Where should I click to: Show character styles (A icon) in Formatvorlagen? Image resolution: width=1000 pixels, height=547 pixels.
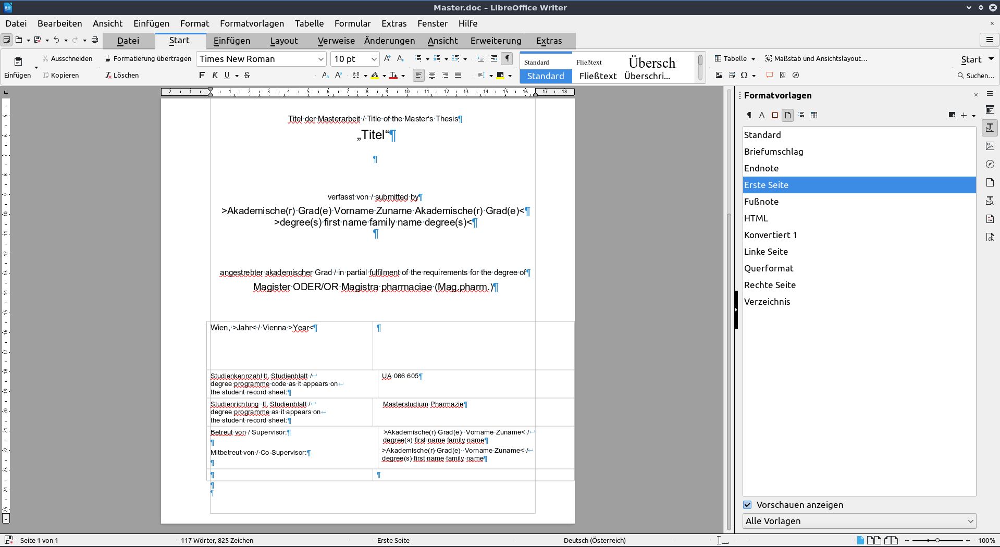pyautogui.click(x=762, y=115)
